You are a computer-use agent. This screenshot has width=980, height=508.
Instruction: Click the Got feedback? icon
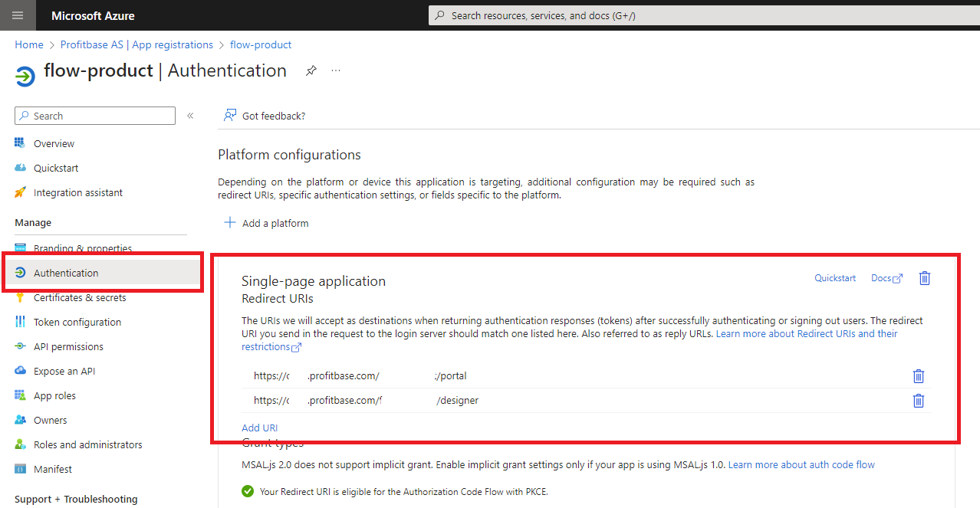point(229,116)
